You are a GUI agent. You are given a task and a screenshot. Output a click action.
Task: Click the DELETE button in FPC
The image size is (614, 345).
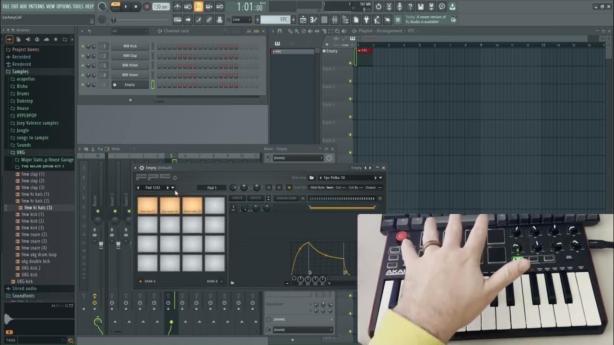point(256,198)
